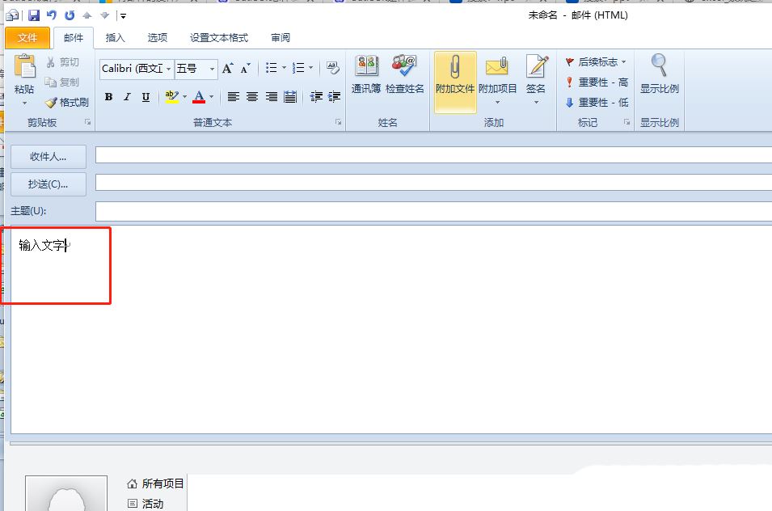Set message importance to 重要性-低
The width and height of the screenshot is (772, 511).
pyautogui.click(x=590, y=103)
